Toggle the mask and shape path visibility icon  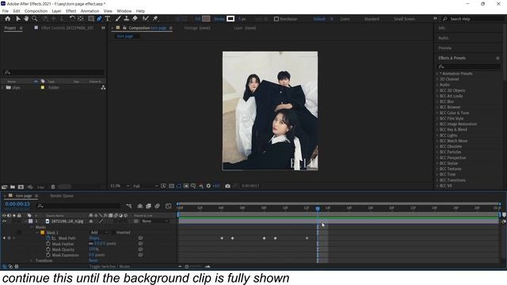point(179,186)
